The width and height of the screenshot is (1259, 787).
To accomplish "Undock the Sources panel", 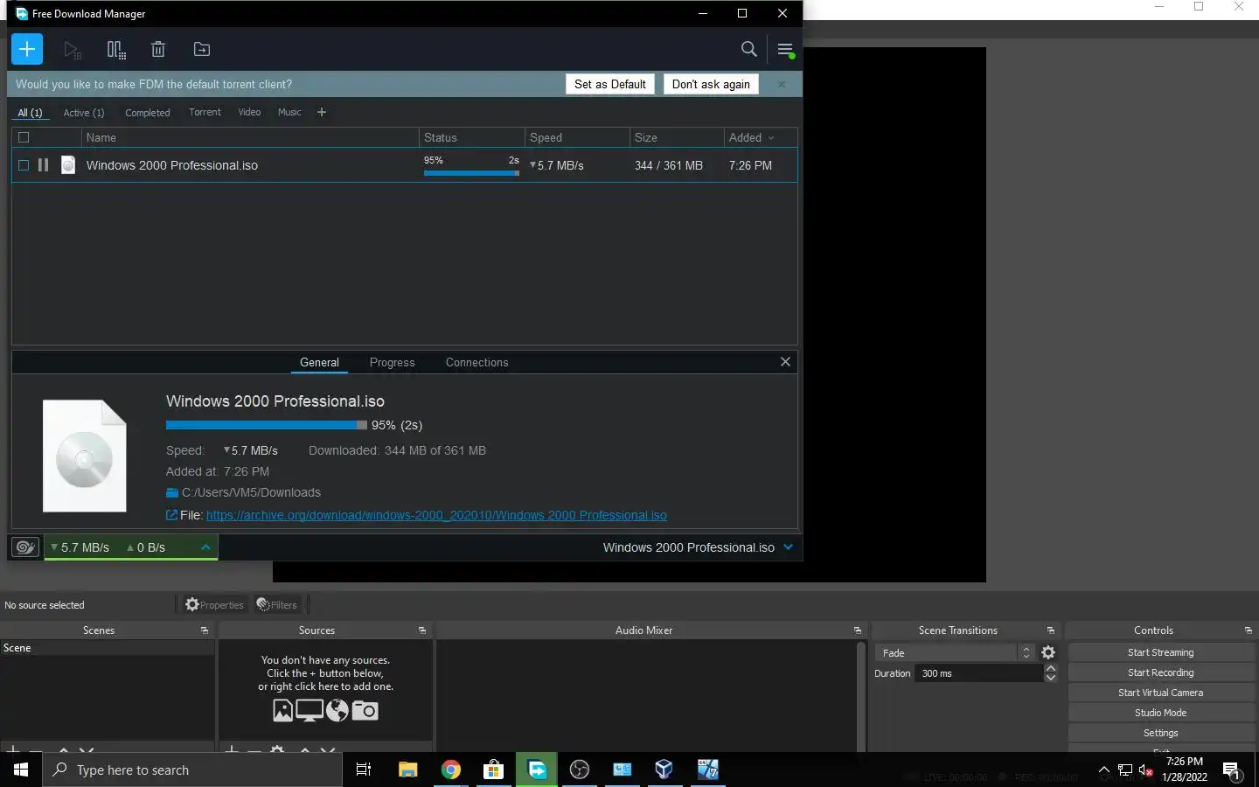I will point(422,630).
